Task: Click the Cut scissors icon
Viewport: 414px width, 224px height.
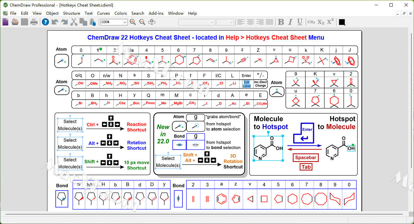Action: (x=74, y=22)
